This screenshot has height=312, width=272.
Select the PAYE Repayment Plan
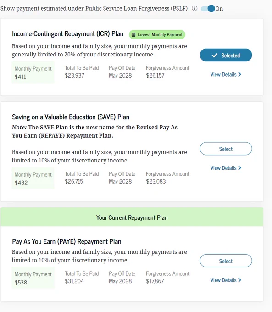coord(226,261)
